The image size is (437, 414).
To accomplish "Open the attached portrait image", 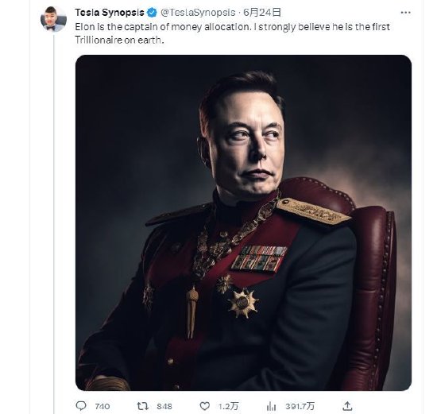I will click(243, 222).
